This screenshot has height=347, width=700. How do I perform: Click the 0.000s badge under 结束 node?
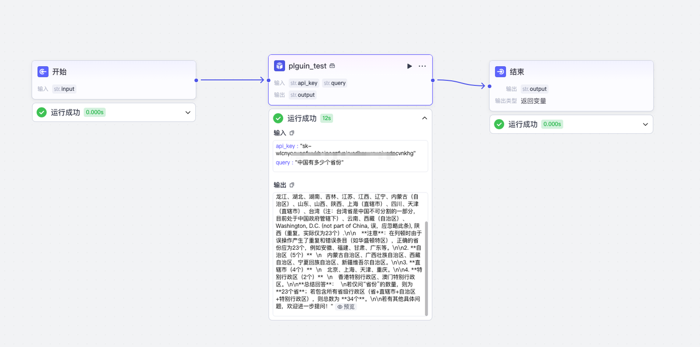[x=552, y=124]
